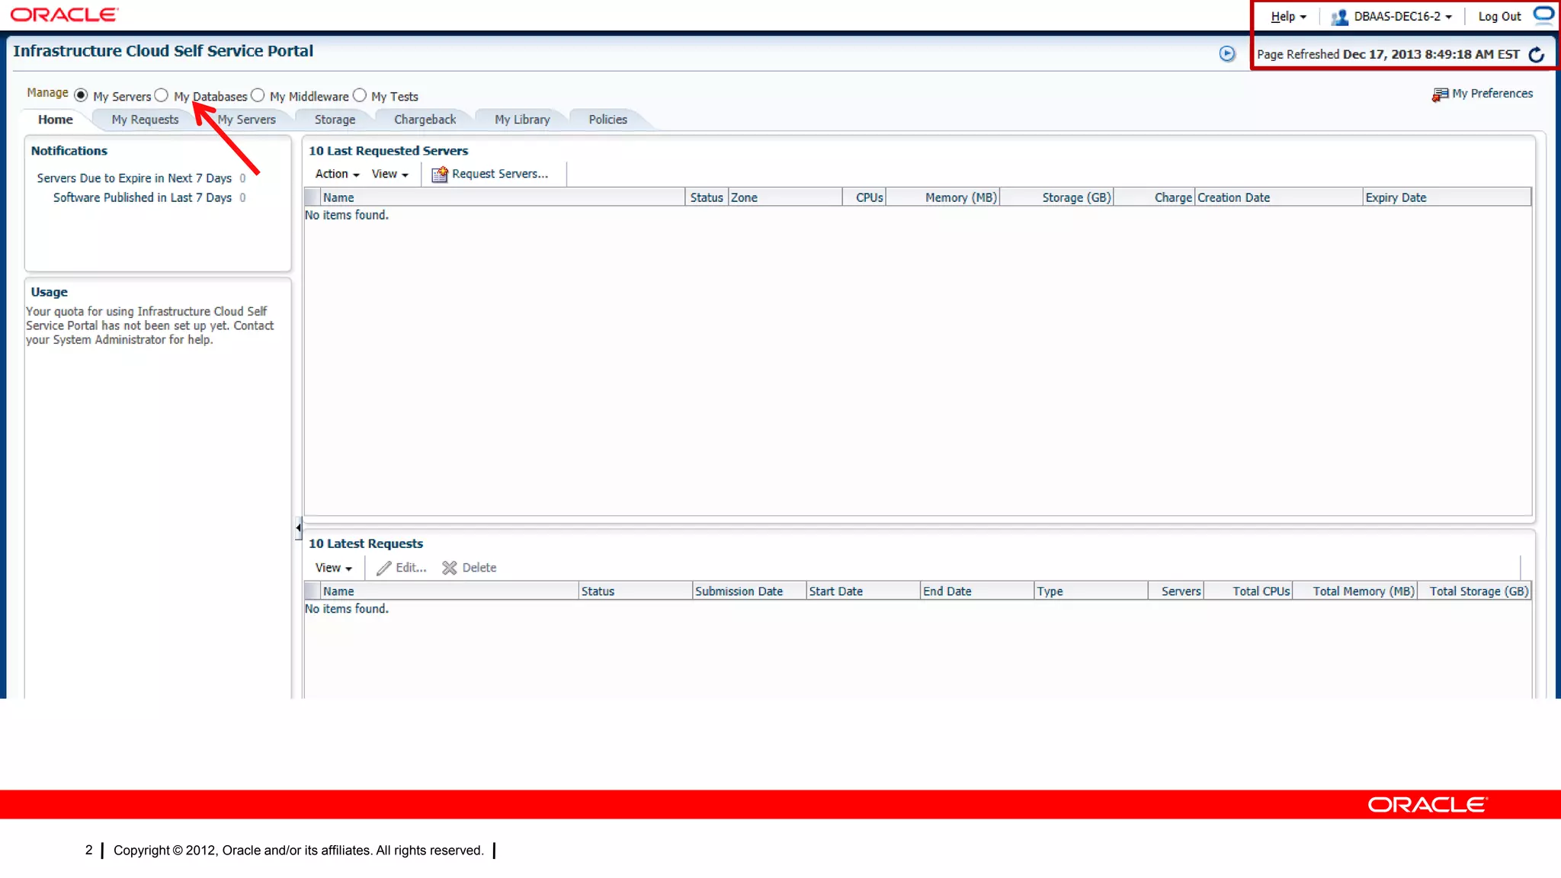Collapse the left panel splitter arrow
1561x878 pixels.
tap(298, 527)
